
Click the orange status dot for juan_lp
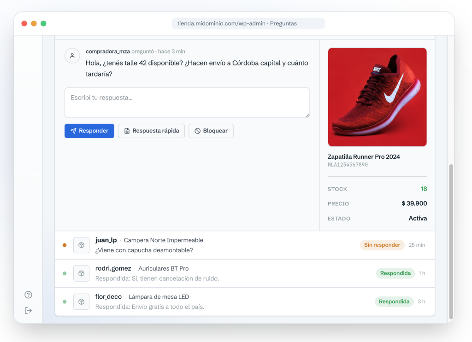pos(65,245)
